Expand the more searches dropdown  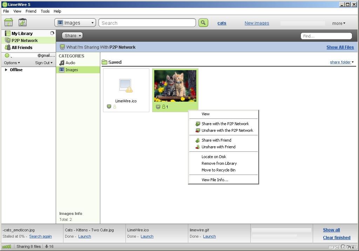(x=339, y=23)
